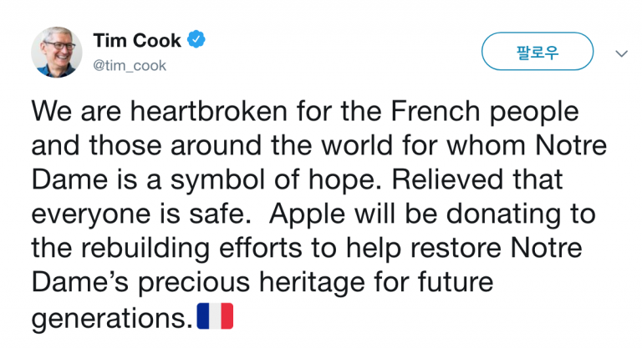Expand the tweet options chevron

[x=620, y=53]
